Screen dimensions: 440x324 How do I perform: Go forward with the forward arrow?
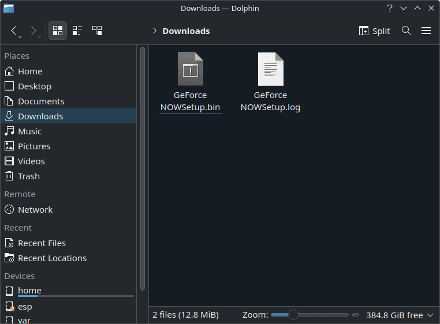(33, 31)
